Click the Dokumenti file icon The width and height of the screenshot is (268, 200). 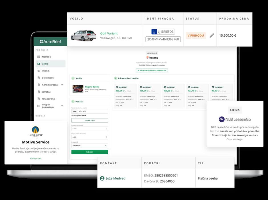coord(38,78)
